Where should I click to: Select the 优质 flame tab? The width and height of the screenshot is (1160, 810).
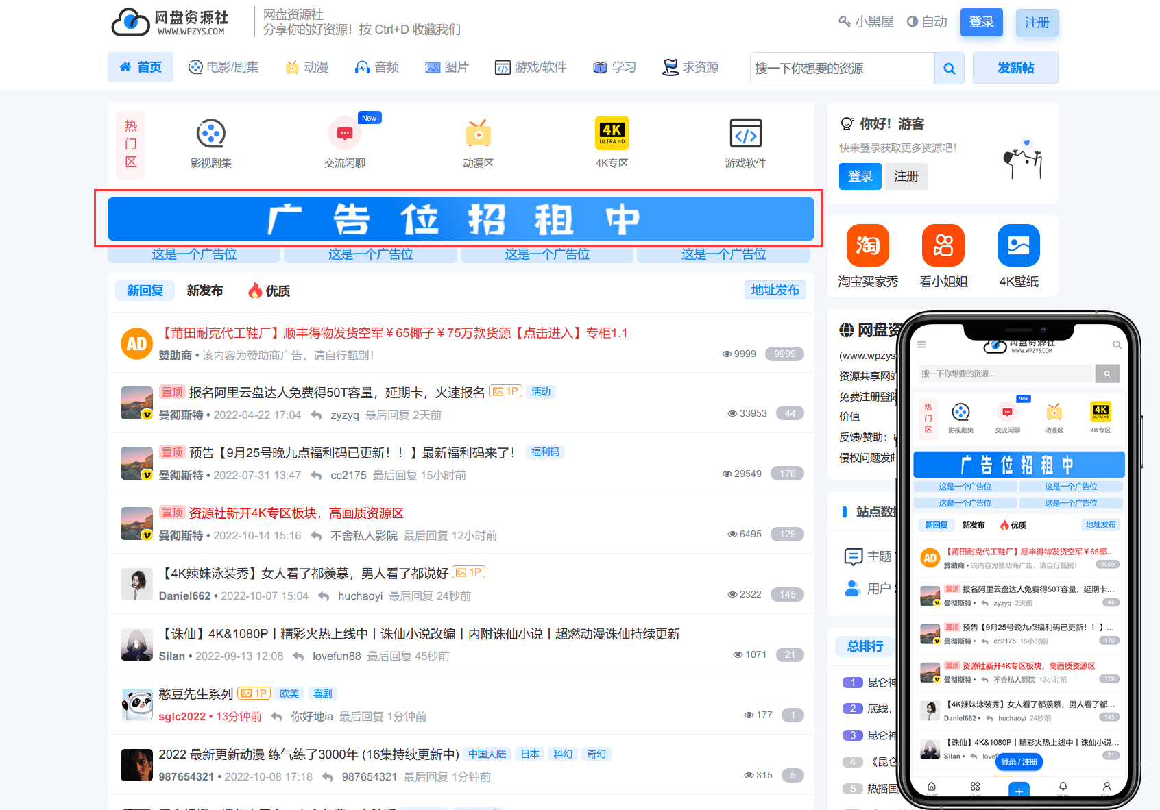click(269, 291)
